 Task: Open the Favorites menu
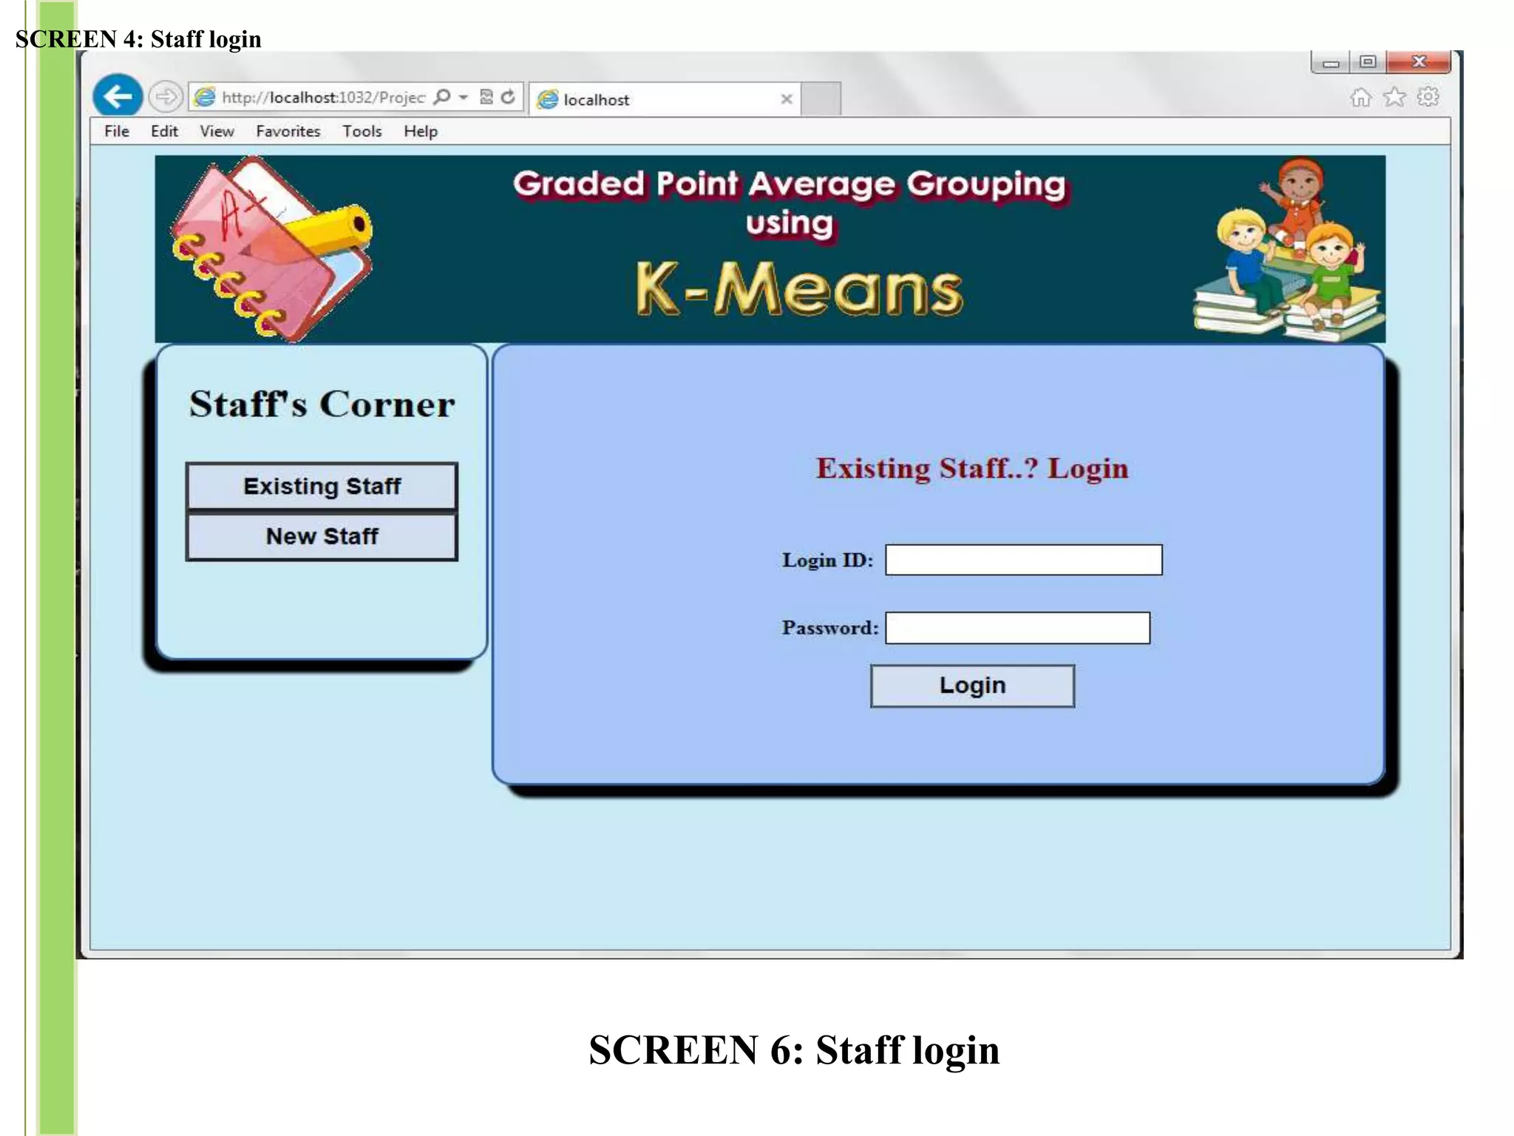pos(288,131)
